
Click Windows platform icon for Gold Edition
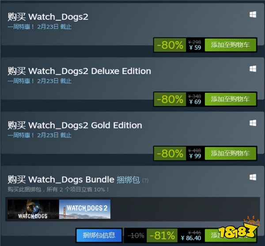click(253, 123)
